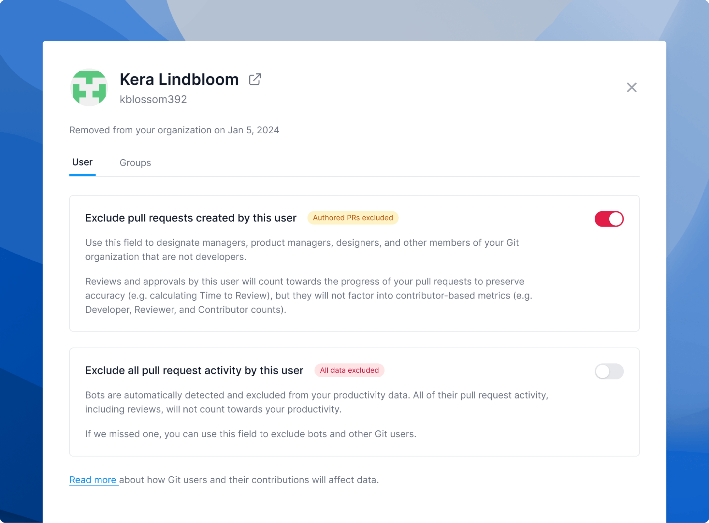Open the Read more link about Git users
Viewport: 709px width, 523px height.
coord(93,480)
